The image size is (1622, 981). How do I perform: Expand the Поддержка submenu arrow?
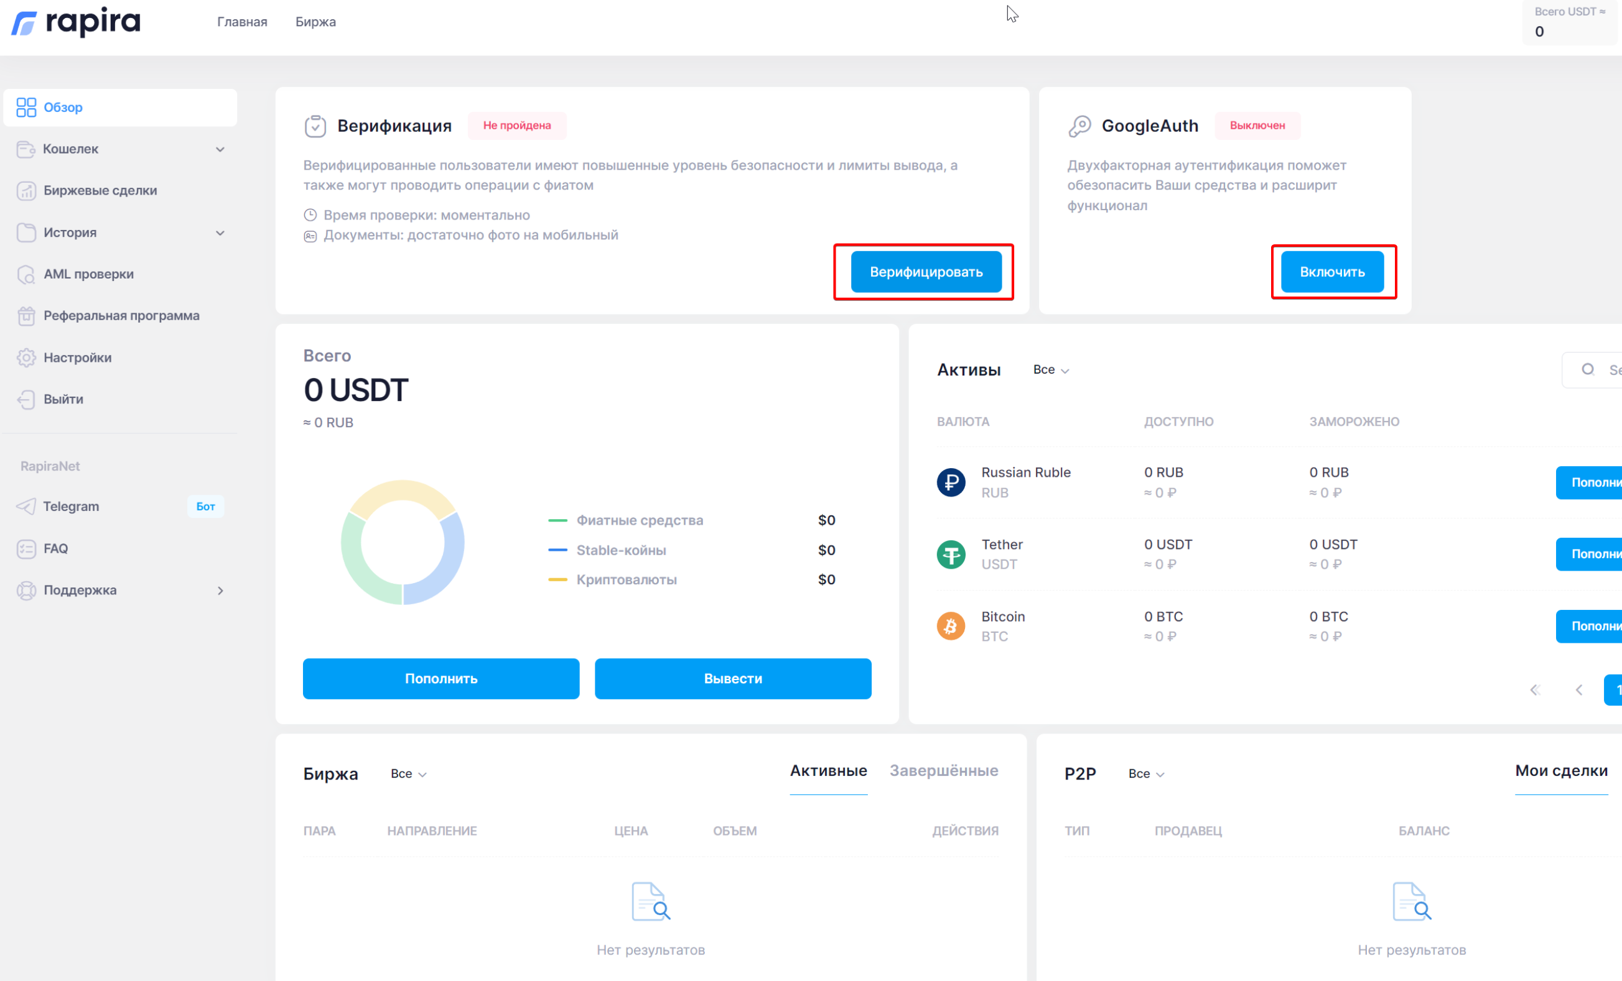pos(220,591)
